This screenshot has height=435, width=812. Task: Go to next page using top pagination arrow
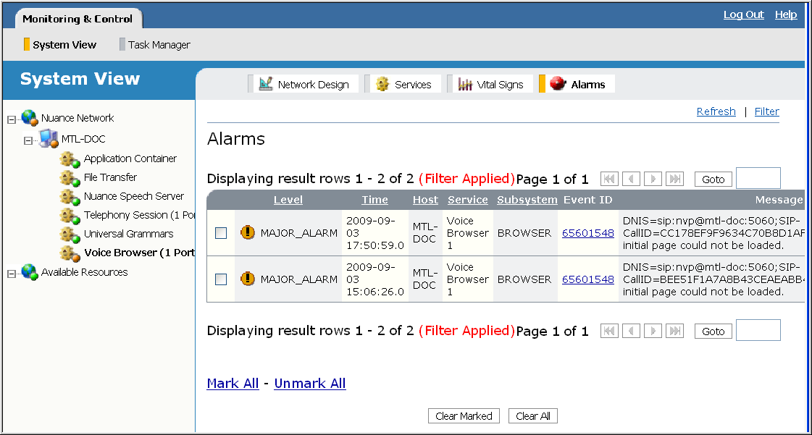point(653,179)
